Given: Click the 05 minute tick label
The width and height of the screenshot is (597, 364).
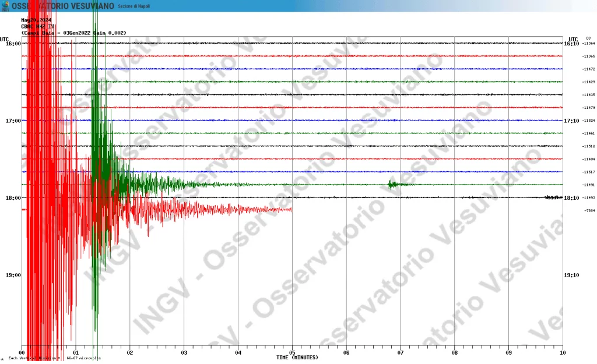Looking at the screenshot, I should [x=292, y=352].
